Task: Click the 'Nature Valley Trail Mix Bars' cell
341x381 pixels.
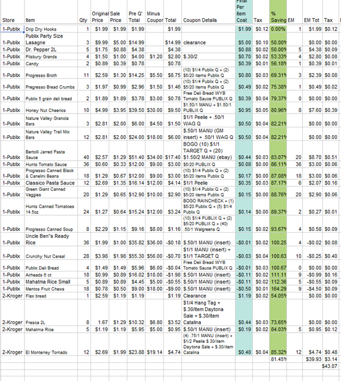Action: tap(51, 134)
